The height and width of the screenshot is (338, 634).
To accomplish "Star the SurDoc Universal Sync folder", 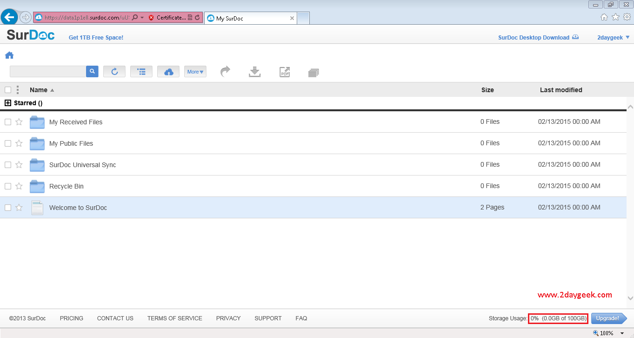I will [x=19, y=165].
